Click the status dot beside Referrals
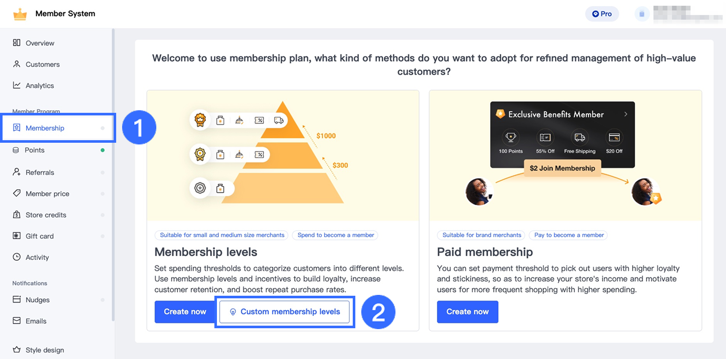 click(102, 172)
